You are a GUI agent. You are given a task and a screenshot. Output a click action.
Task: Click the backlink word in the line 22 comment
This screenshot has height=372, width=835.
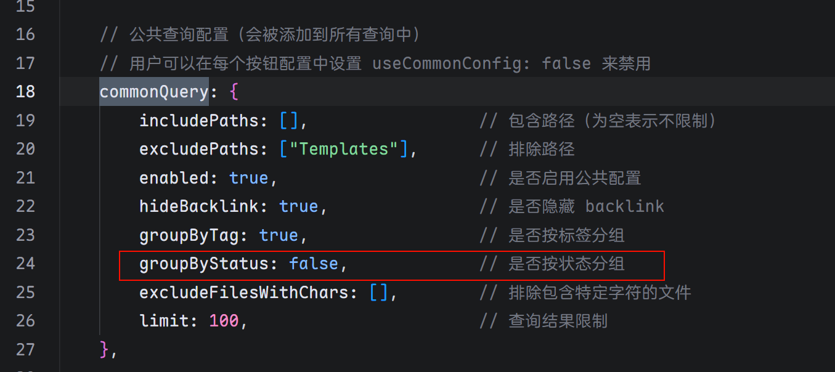pos(624,206)
